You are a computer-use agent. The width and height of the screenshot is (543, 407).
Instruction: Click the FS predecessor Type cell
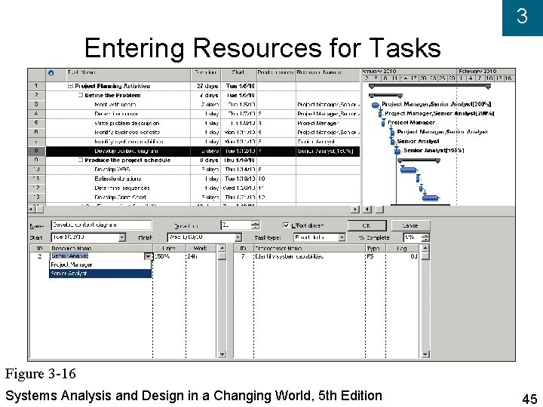point(375,256)
